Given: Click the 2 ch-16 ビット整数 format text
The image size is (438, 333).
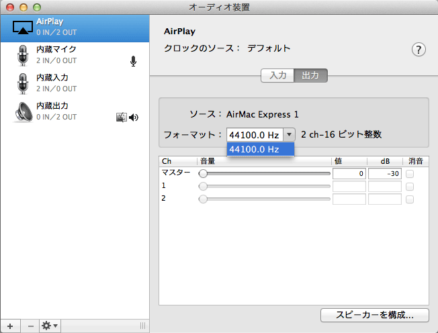Looking at the screenshot, I should click(x=341, y=134).
